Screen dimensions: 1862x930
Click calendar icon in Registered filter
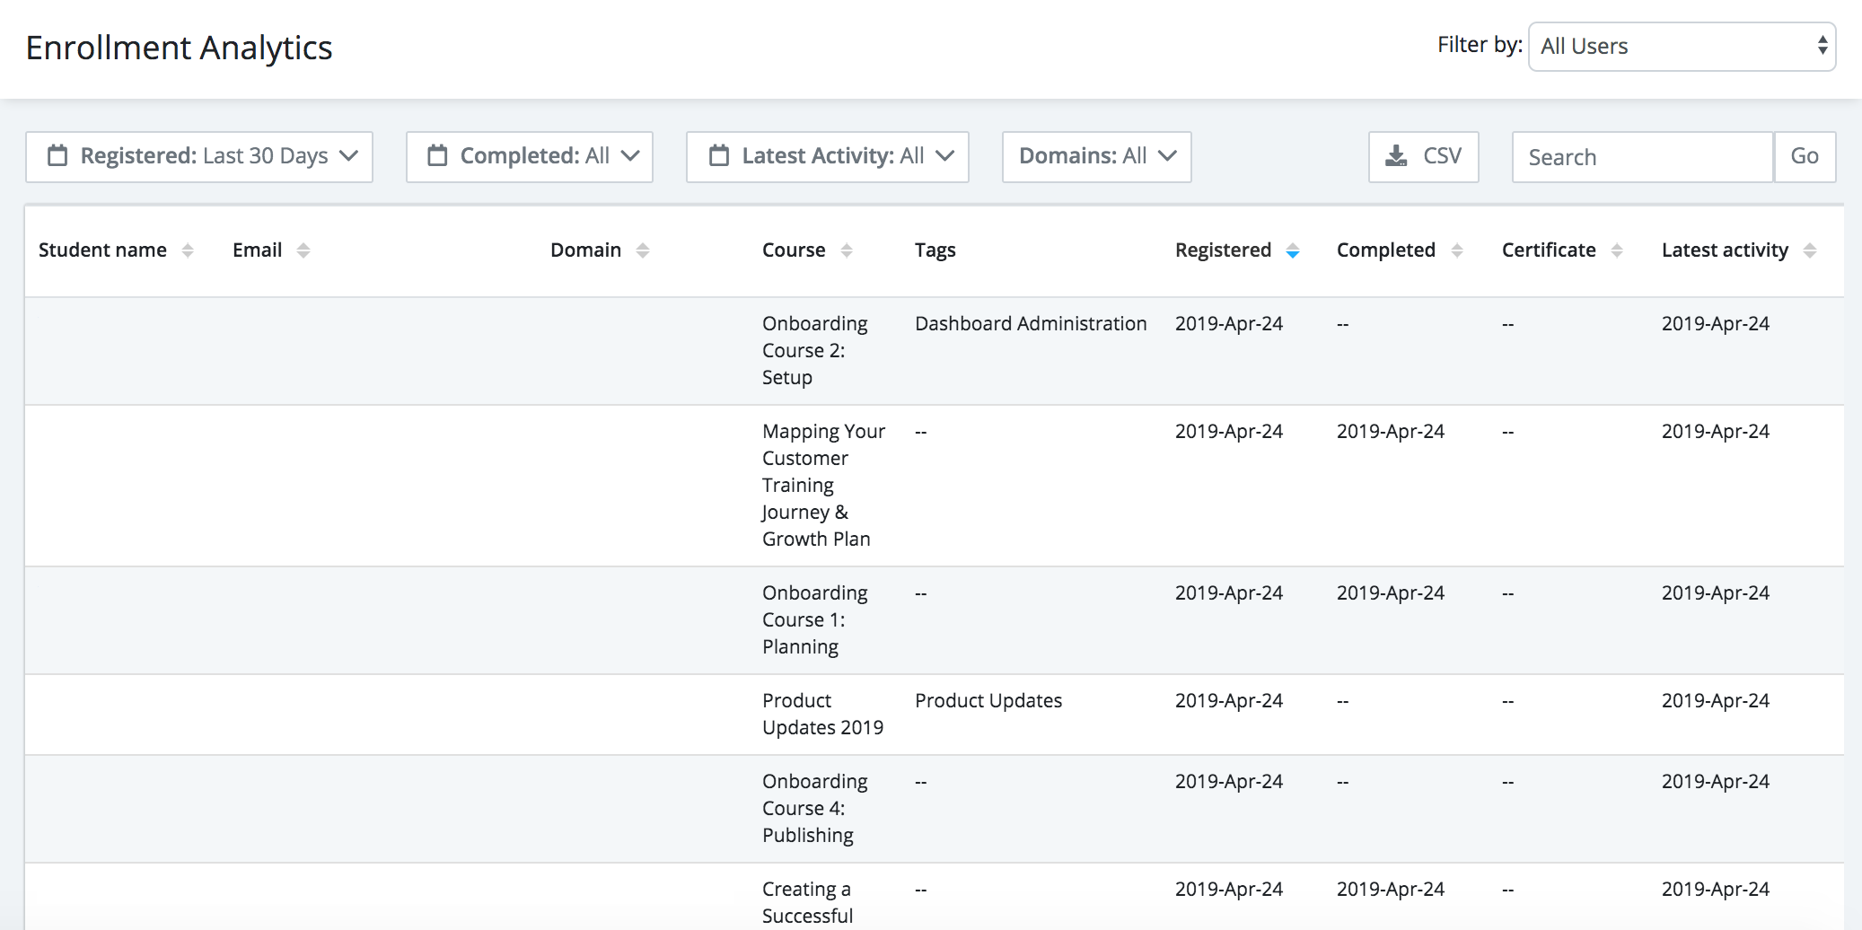pyautogui.click(x=57, y=155)
